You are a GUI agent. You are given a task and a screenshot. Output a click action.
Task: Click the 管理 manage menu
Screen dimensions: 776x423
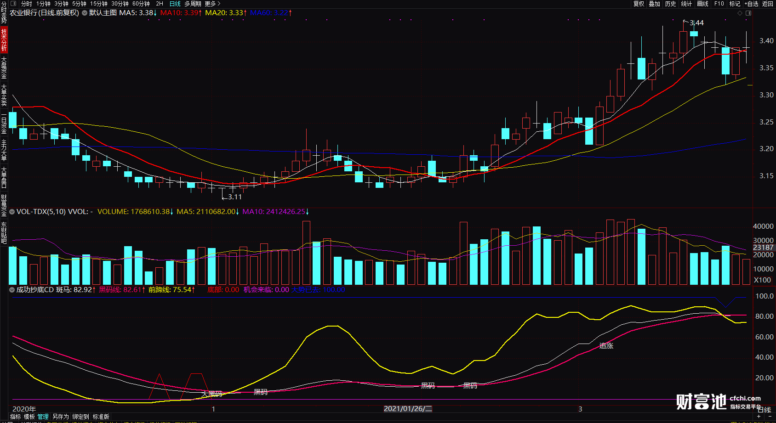pyautogui.click(x=43, y=417)
